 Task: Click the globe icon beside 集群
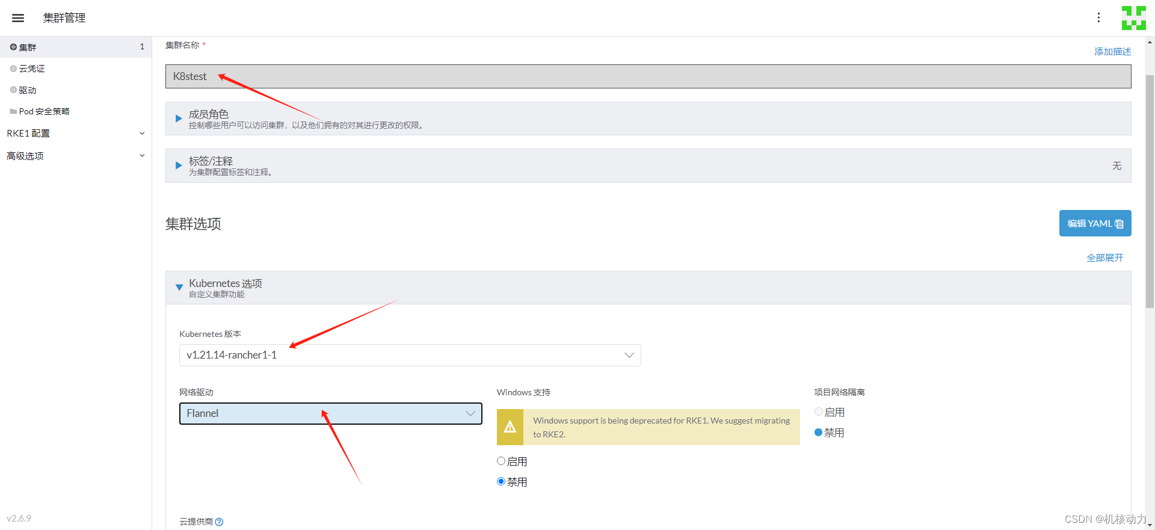coord(13,47)
